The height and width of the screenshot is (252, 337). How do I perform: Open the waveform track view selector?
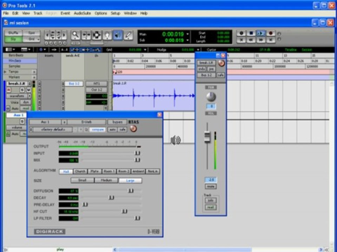pos(19,96)
